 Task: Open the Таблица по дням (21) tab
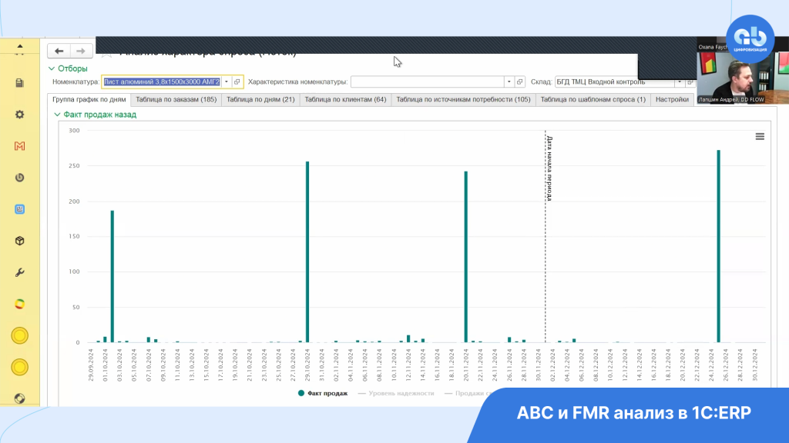pos(260,99)
